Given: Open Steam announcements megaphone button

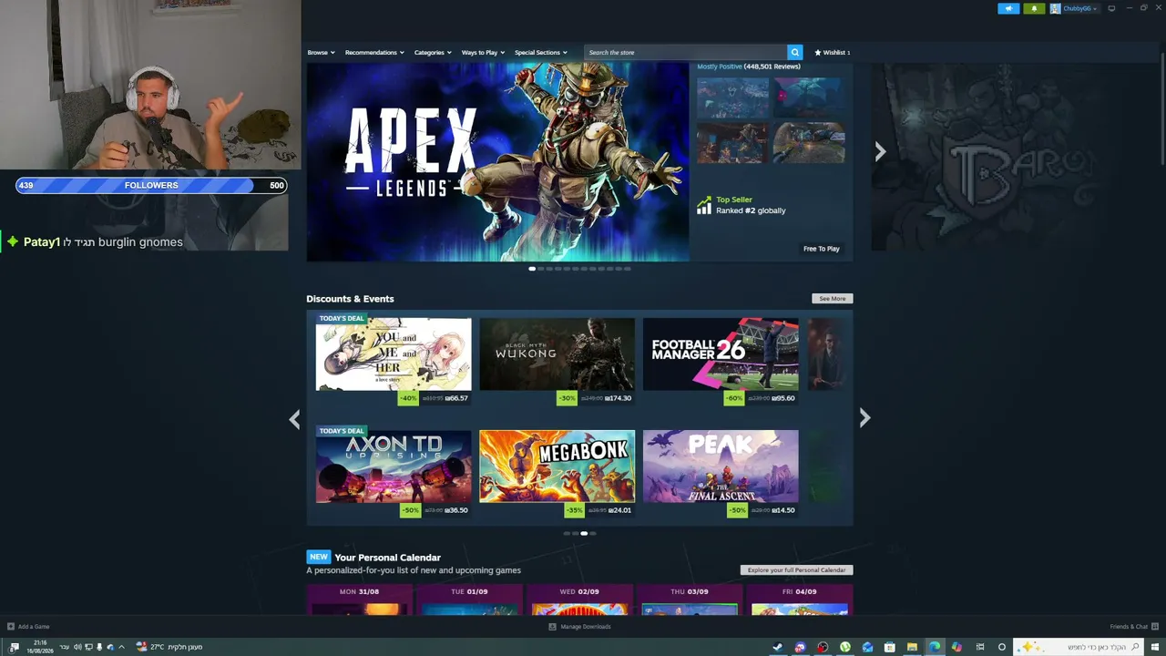Looking at the screenshot, I should click(x=1008, y=8).
